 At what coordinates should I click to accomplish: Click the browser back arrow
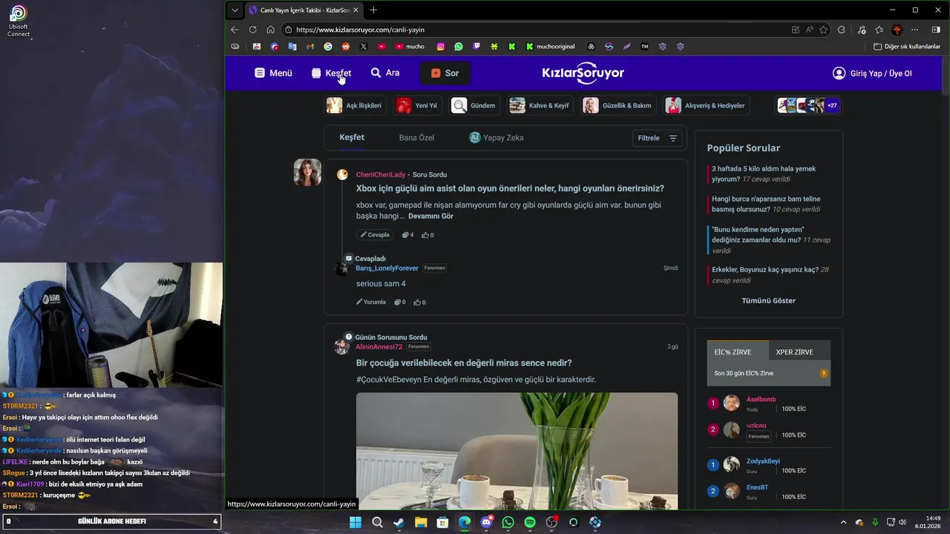(235, 30)
